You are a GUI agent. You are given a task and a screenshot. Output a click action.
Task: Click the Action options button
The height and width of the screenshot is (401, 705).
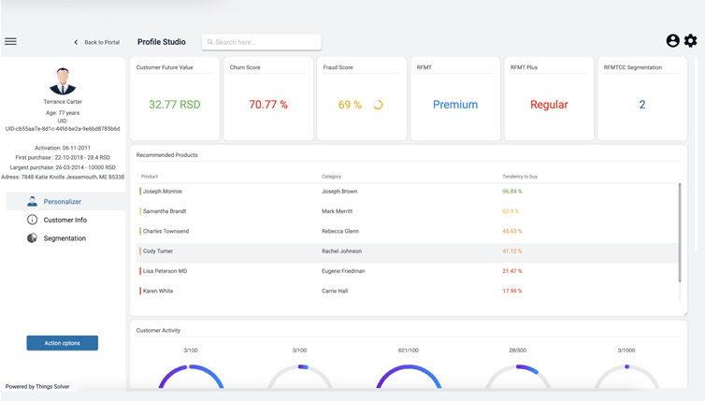coord(62,343)
